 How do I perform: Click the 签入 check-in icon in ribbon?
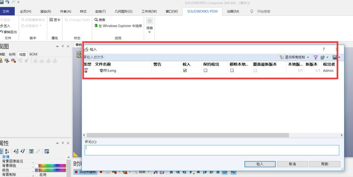point(1,26)
